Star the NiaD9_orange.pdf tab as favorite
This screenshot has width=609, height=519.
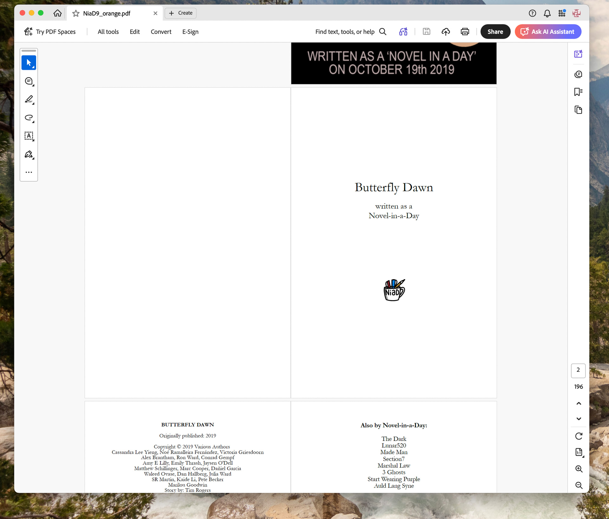[x=75, y=13]
